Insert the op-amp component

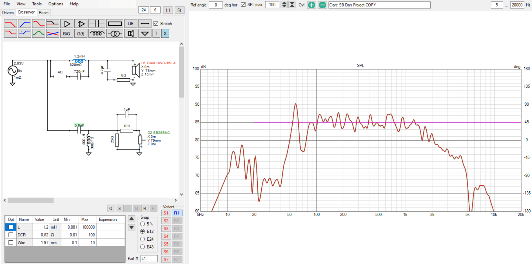tap(81, 24)
